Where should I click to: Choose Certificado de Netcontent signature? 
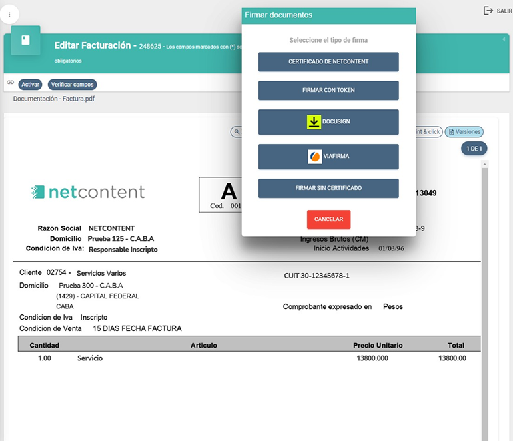click(328, 62)
